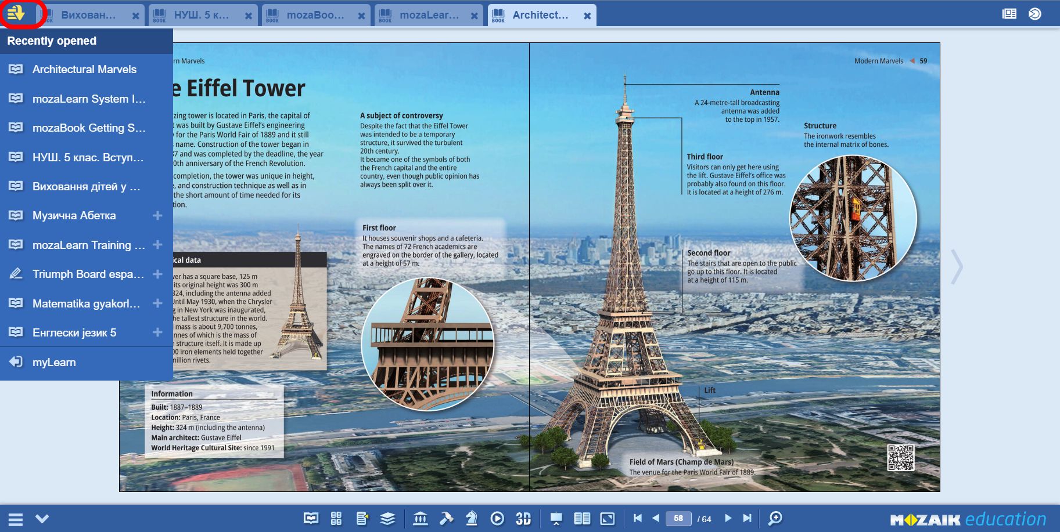Collapse the bottom toolbar with chevron
Screen dimensions: 1060x532
[x=42, y=518]
